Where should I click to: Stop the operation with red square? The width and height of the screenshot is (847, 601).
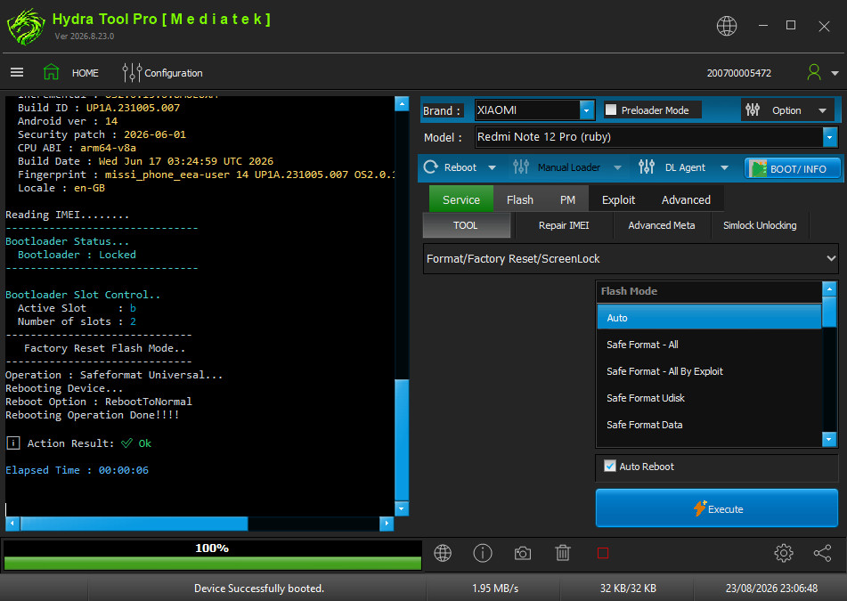(x=603, y=553)
